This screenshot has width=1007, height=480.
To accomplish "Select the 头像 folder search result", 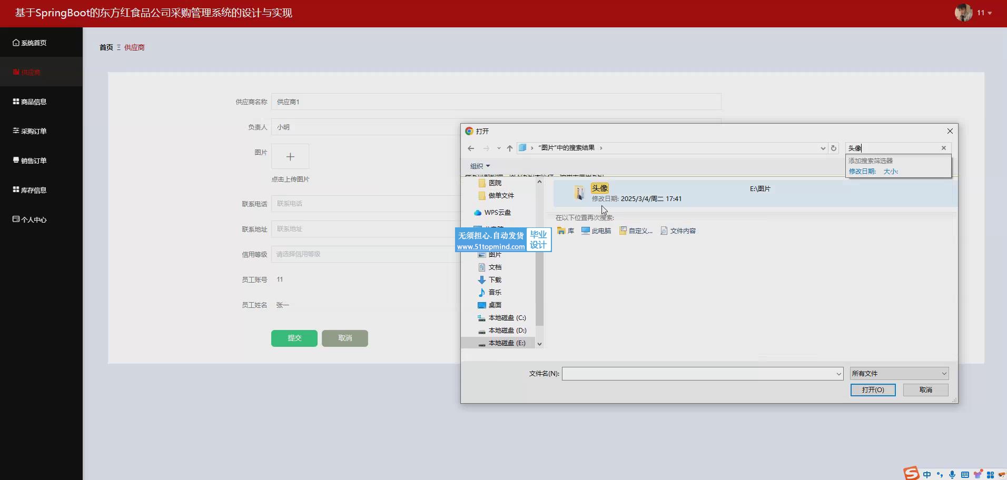I will [x=599, y=188].
